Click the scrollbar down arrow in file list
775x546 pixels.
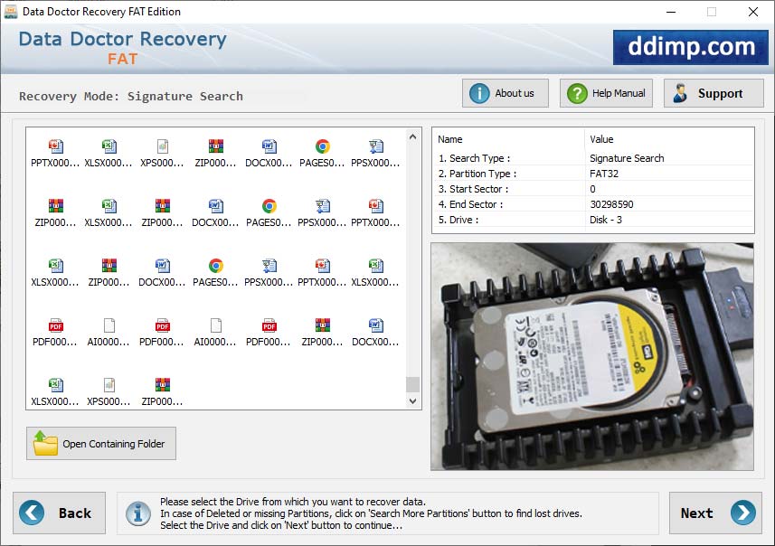(x=412, y=400)
